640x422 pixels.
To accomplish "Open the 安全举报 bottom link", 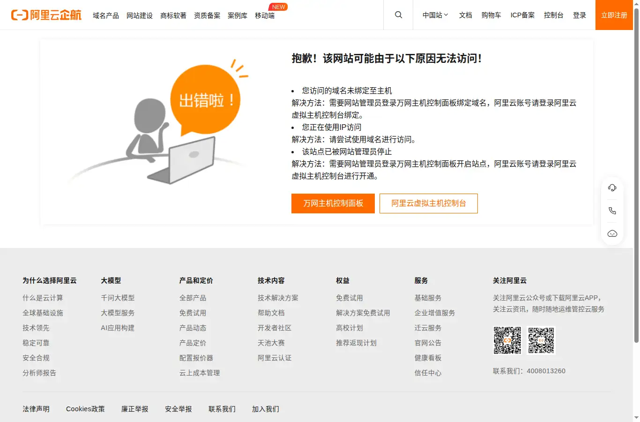I will tap(179, 409).
